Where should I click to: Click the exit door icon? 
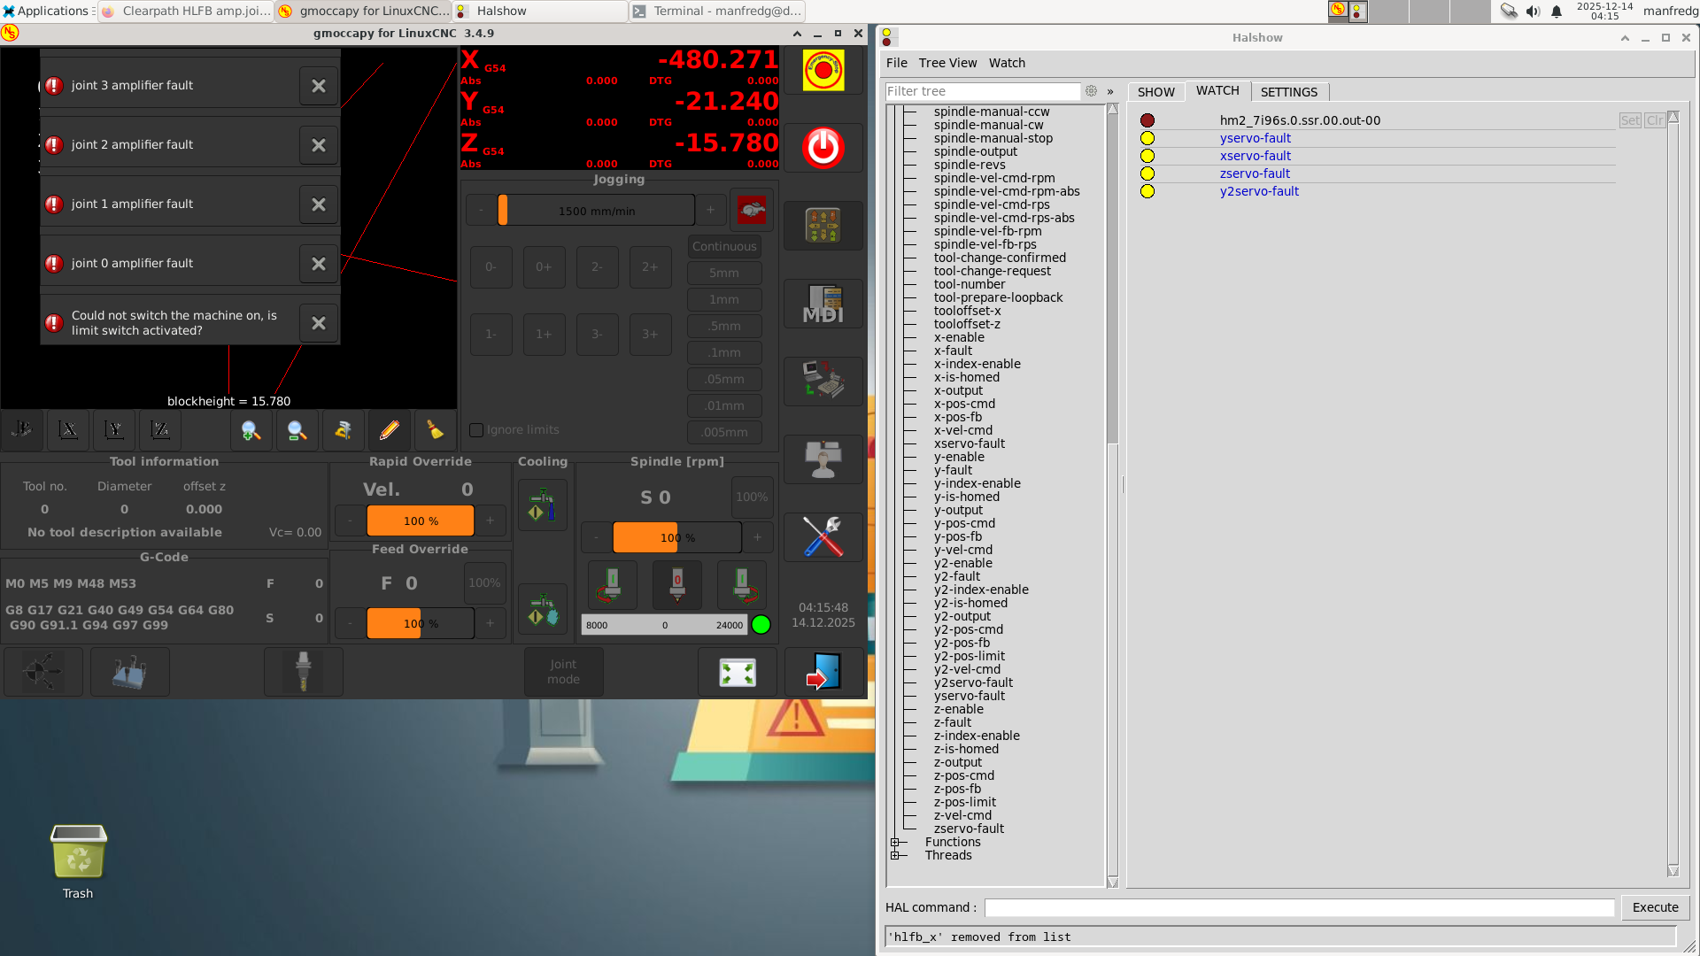[x=823, y=673]
